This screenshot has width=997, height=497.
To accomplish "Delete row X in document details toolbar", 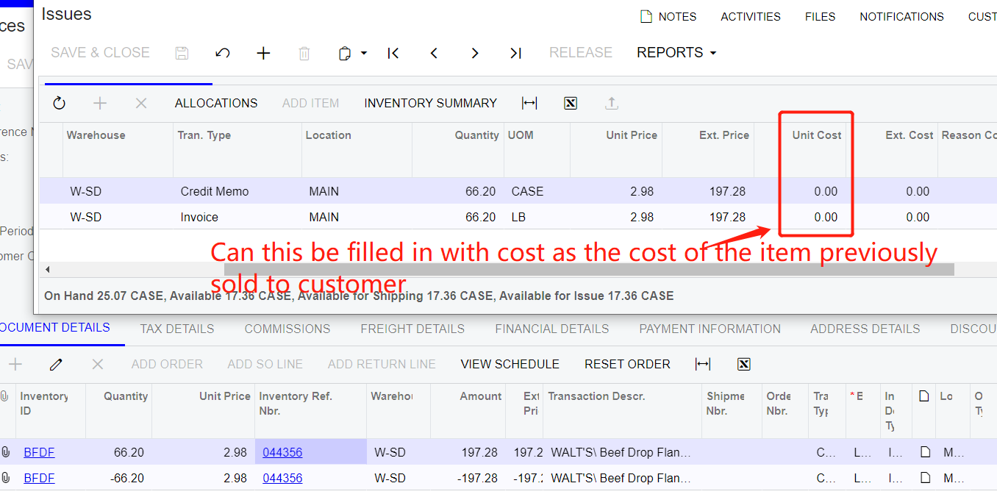I will point(97,365).
